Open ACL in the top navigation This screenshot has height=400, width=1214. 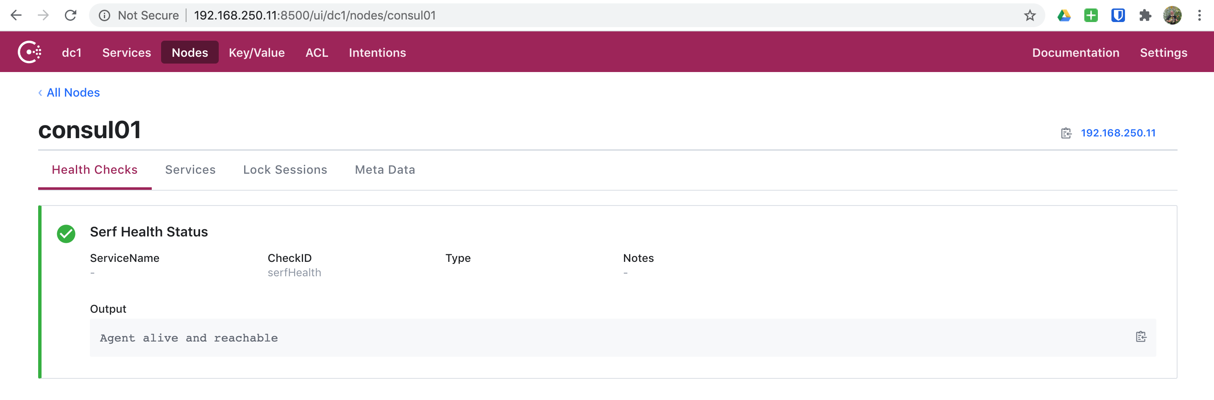[317, 52]
